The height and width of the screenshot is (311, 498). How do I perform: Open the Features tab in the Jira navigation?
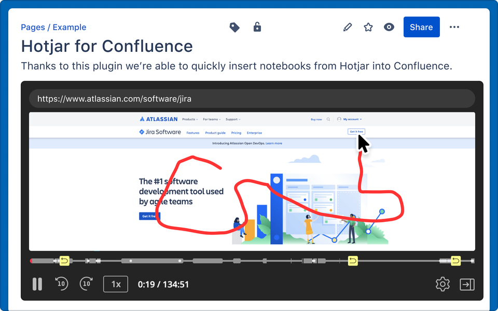pos(193,133)
